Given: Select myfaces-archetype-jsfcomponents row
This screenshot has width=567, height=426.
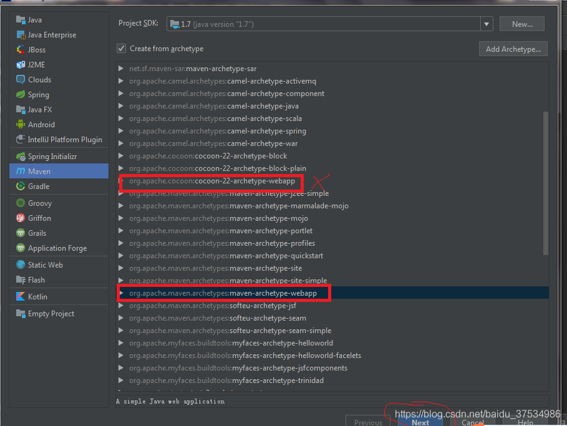Looking at the screenshot, I should 332,368.
